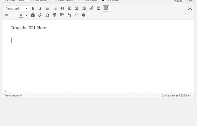This screenshot has width=197, height=126.
Task: Click the 'Draft saved at 9:05:39 am.' message
Action: (177, 95)
